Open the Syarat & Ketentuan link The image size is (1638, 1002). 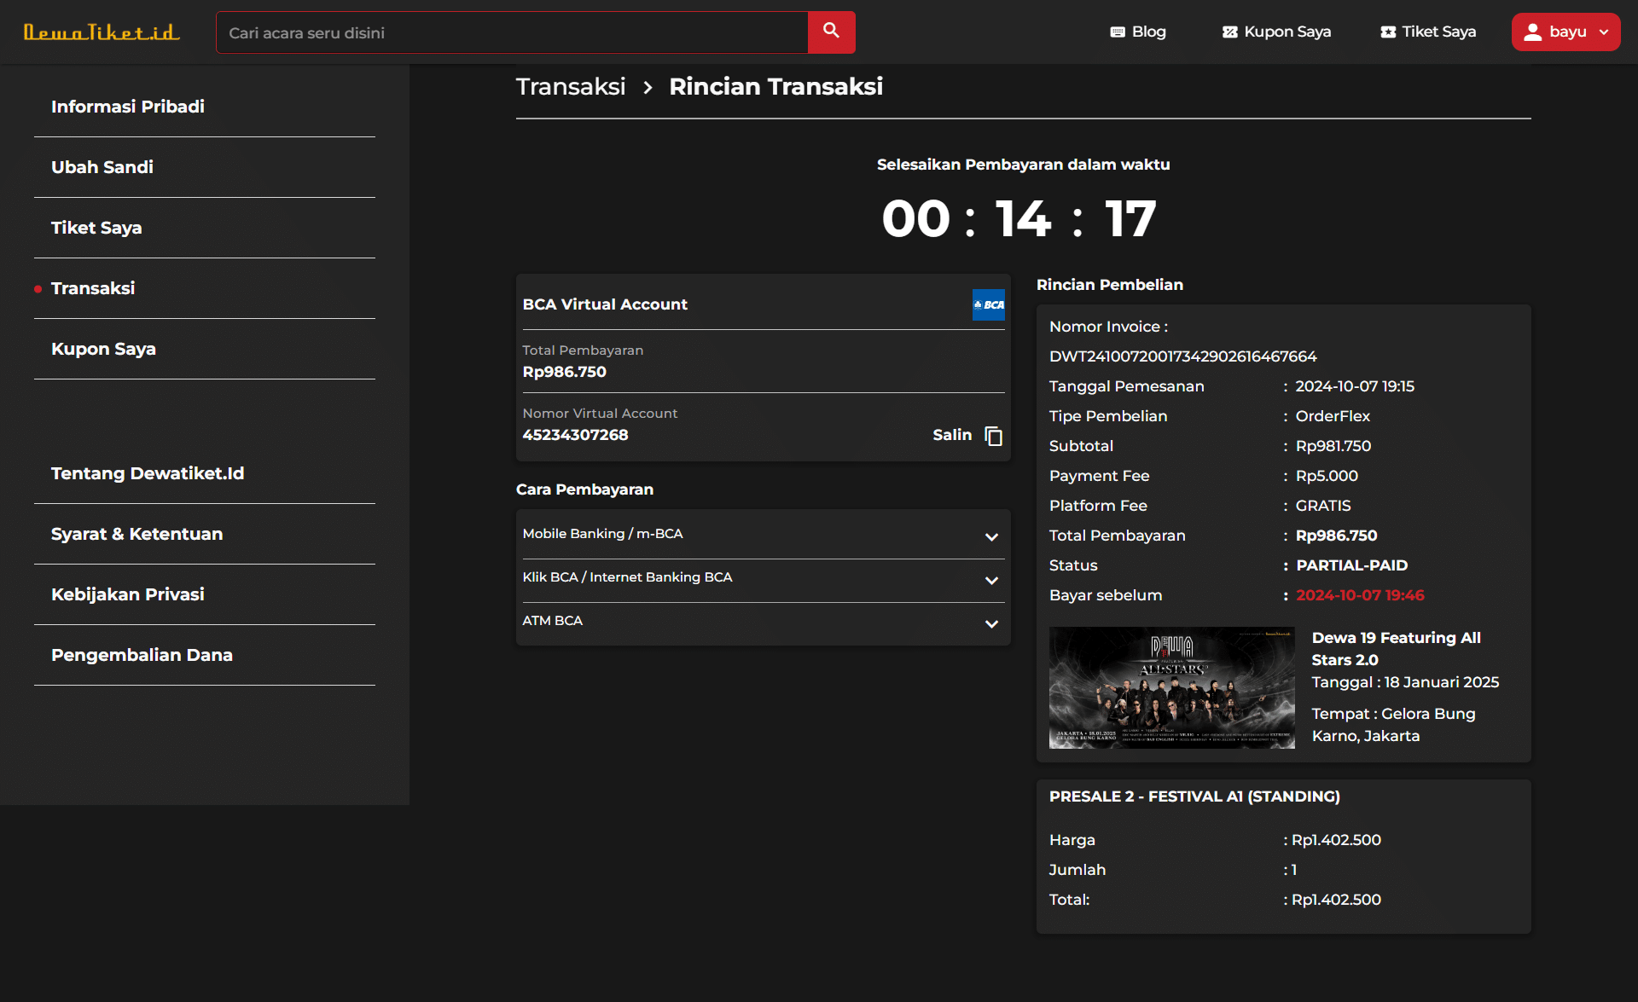(136, 534)
